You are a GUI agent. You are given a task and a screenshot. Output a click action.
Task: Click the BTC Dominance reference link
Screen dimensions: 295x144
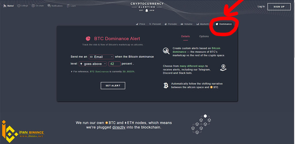pos(99,72)
